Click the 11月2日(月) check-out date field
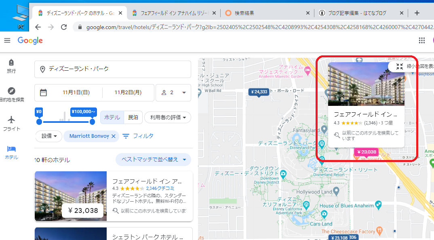 tap(128, 93)
